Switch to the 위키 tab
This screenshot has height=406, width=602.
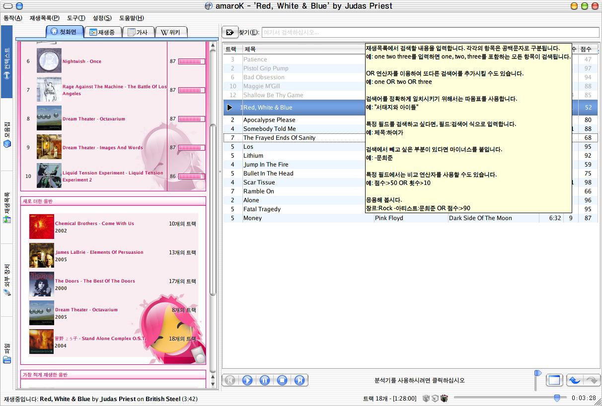pos(171,32)
